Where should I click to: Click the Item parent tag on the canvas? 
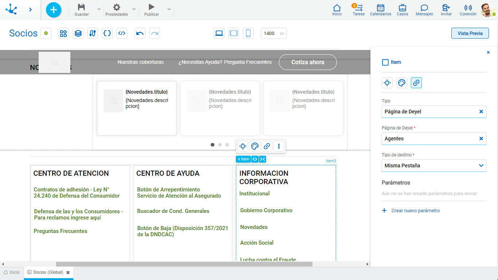click(244, 159)
